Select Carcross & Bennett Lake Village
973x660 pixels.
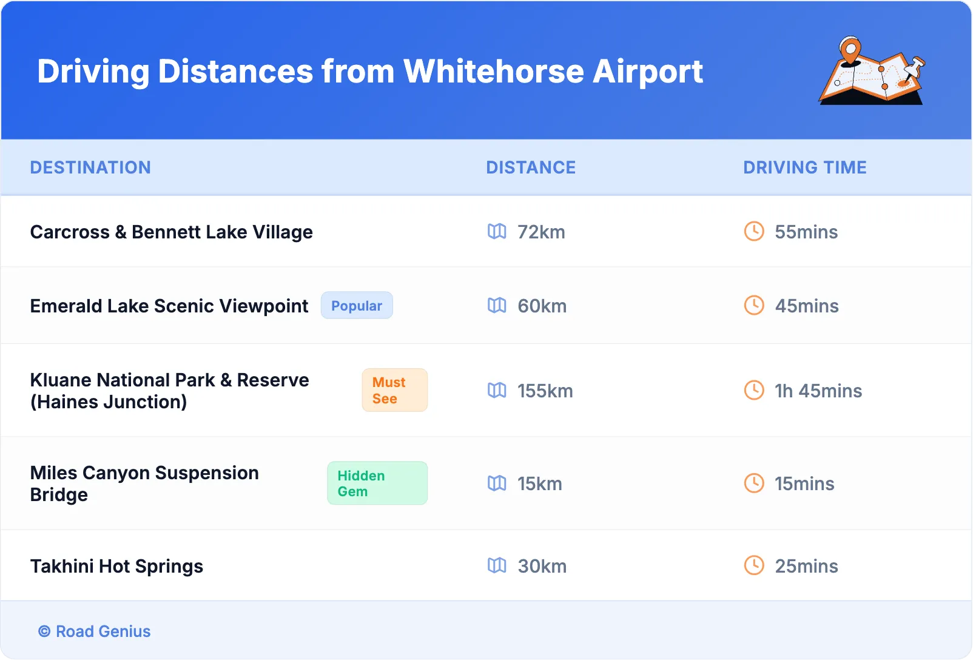point(172,232)
